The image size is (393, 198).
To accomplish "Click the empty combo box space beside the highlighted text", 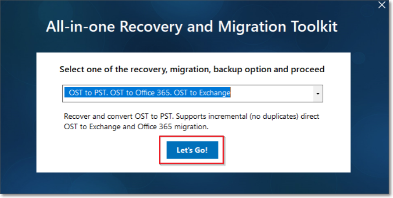I will tap(272, 94).
